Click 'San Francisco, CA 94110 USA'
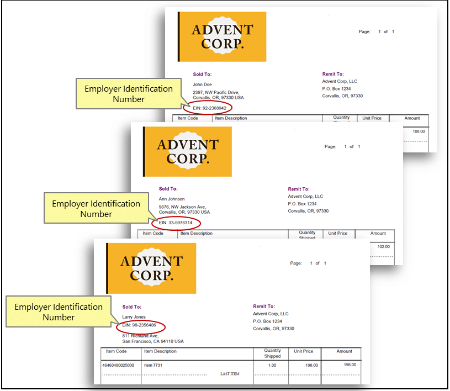 click(153, 341)
